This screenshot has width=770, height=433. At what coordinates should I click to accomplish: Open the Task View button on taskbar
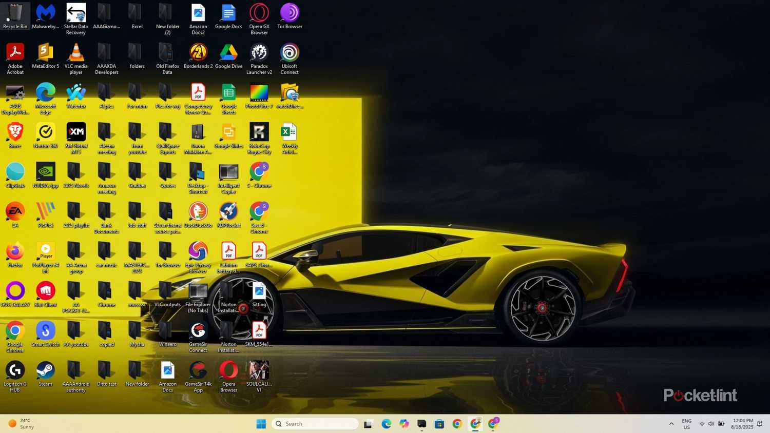(x=368, y=424)
